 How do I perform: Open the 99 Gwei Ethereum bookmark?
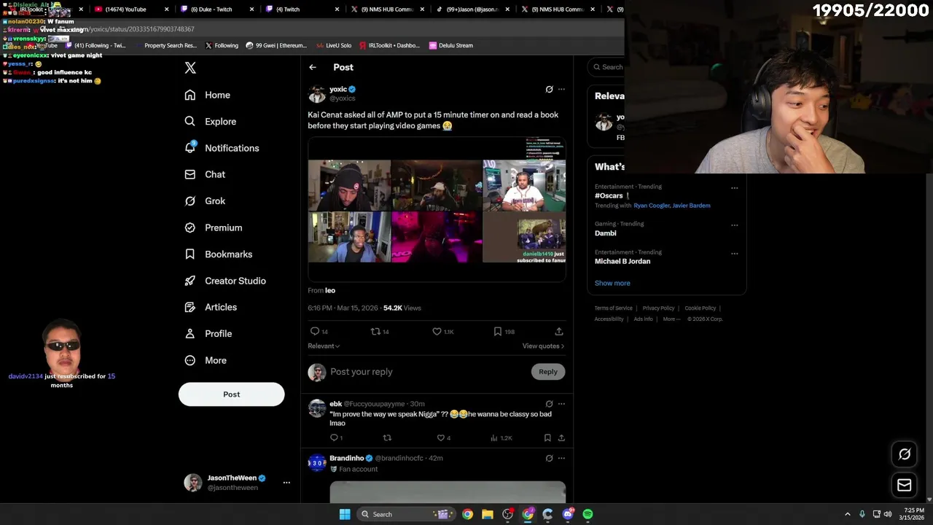coord(276,45)
